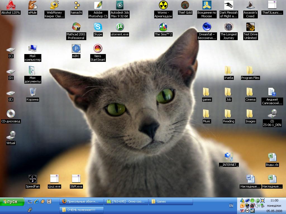Open the SpeedFan fan utility icon
The image size is (286, 214).
pyautogui.click(x=33, y=179)
